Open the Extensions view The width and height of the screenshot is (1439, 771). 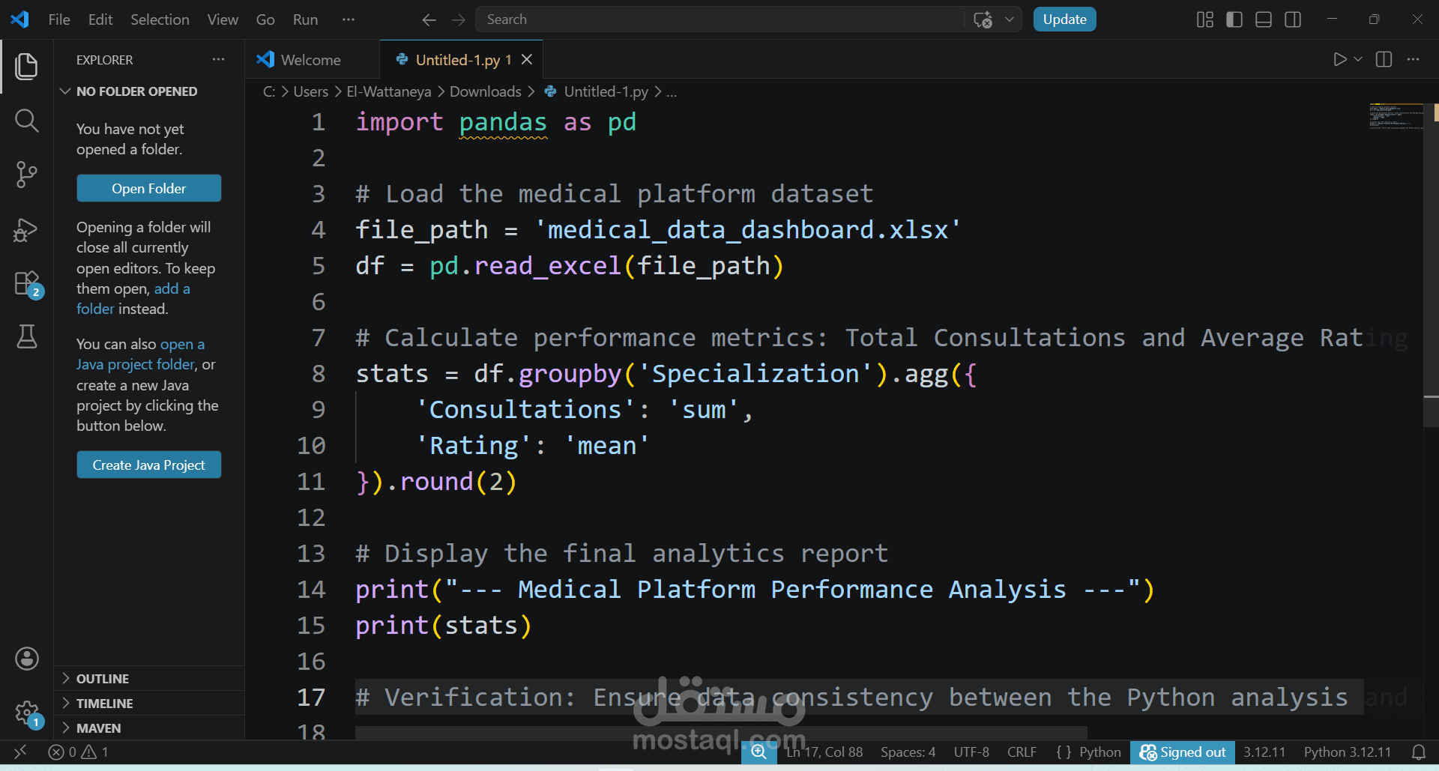coord(28,284)
